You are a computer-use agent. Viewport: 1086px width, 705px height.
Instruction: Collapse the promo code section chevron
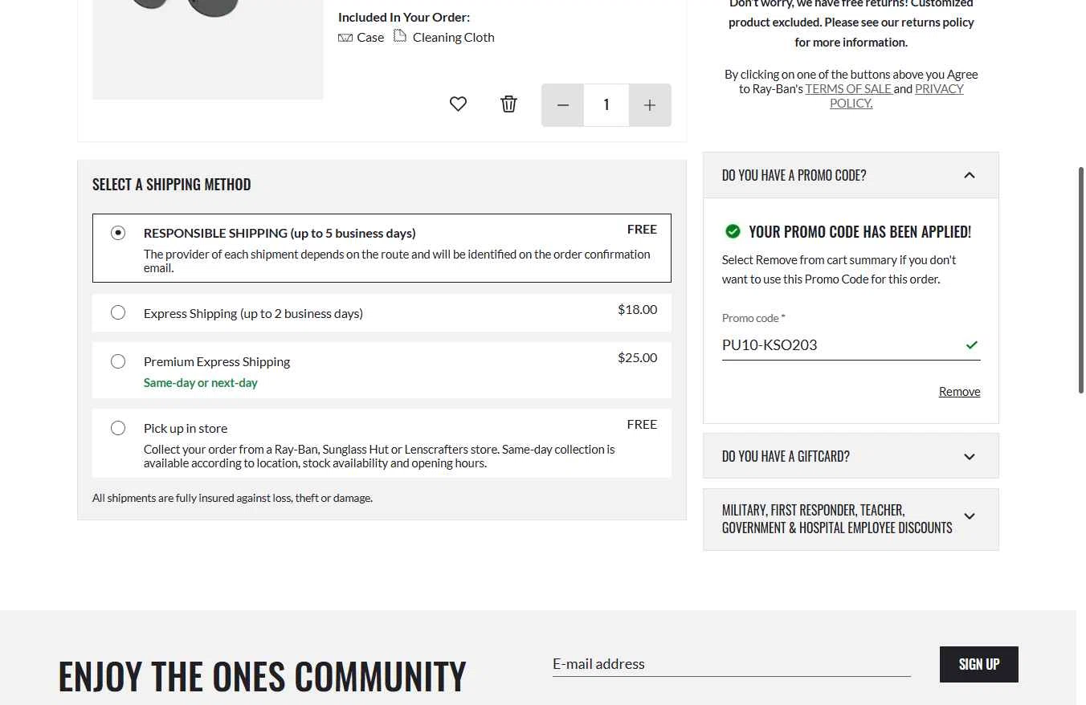click(x=970, y=175)
